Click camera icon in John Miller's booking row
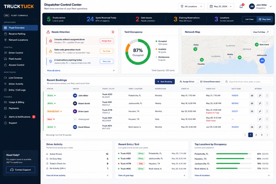This screenshot has height=184, width=276. 252,96
